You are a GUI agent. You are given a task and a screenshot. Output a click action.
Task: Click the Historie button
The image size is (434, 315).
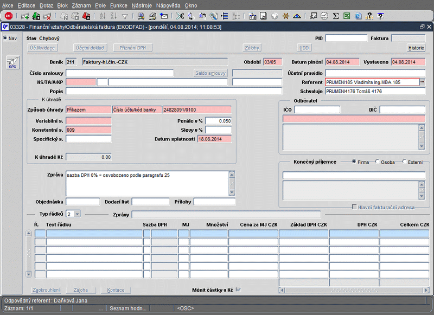[x=416, y=48]
